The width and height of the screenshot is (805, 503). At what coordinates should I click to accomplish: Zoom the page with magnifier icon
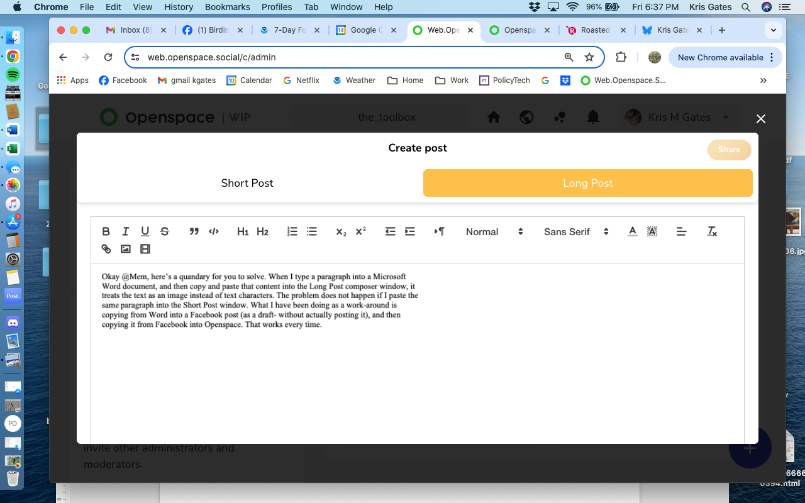(569, 57)
